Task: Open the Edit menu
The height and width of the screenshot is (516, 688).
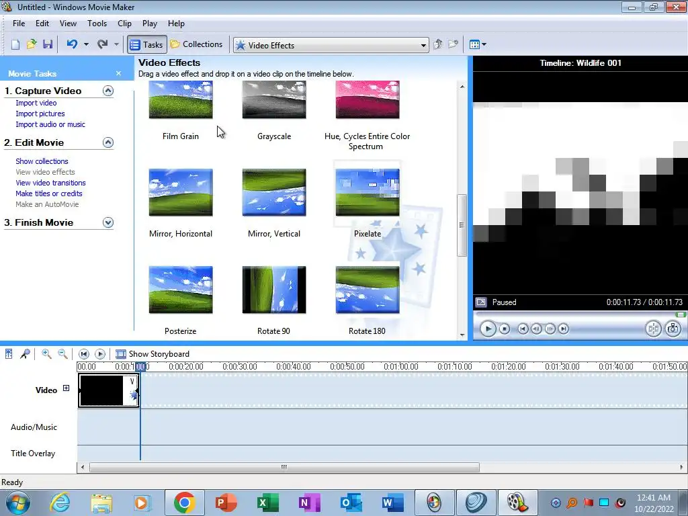Action: pos(42,24)
